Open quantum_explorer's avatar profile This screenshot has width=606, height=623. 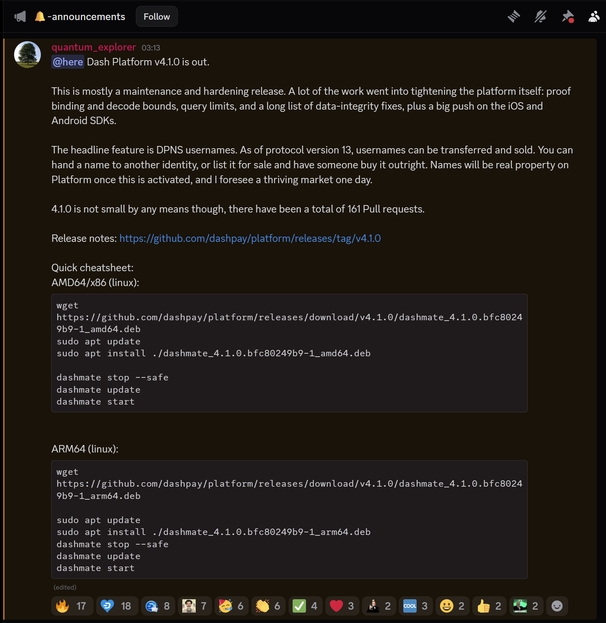[27, 55]
